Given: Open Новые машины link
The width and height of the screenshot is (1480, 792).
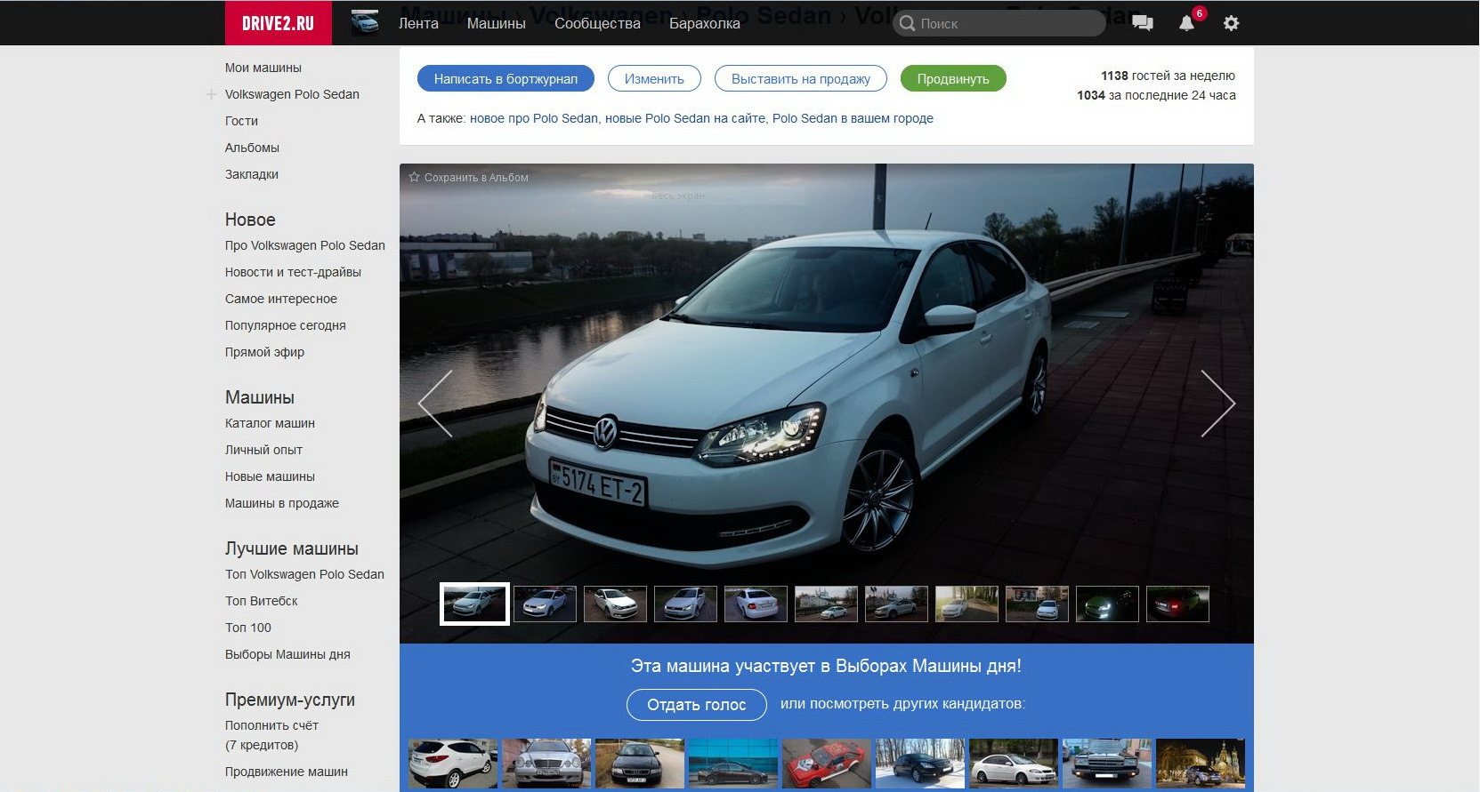Looking at the screenshot, I should tap(270, 476).
